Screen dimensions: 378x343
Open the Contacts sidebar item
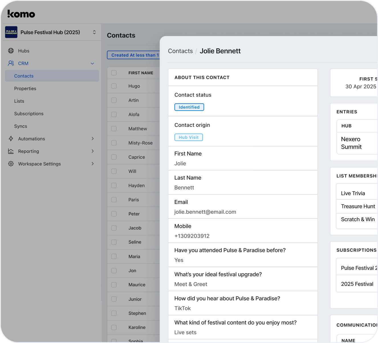coord(52,76)
